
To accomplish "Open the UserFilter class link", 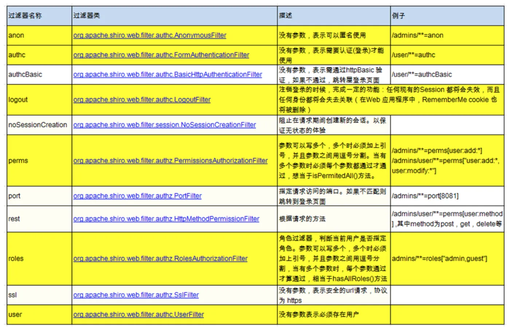I will (138, 315).
